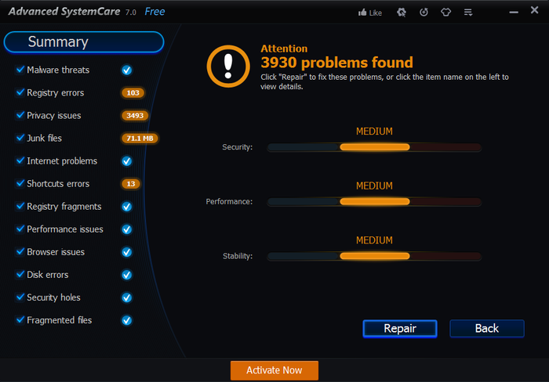This screenshot has width=549, height=382.
Task: Click the 'Attention' label
Action: click(x=284, y=49)
